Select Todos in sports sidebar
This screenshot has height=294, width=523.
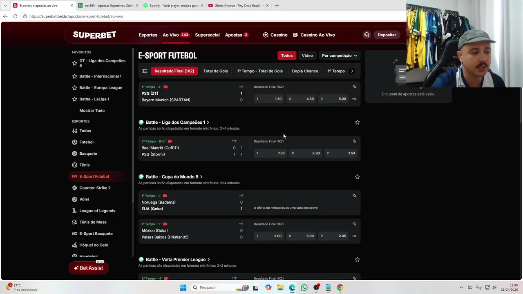click(x=85, y=131)
